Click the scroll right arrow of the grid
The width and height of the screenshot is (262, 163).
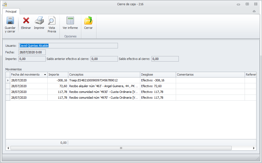(x=254, y=148)
